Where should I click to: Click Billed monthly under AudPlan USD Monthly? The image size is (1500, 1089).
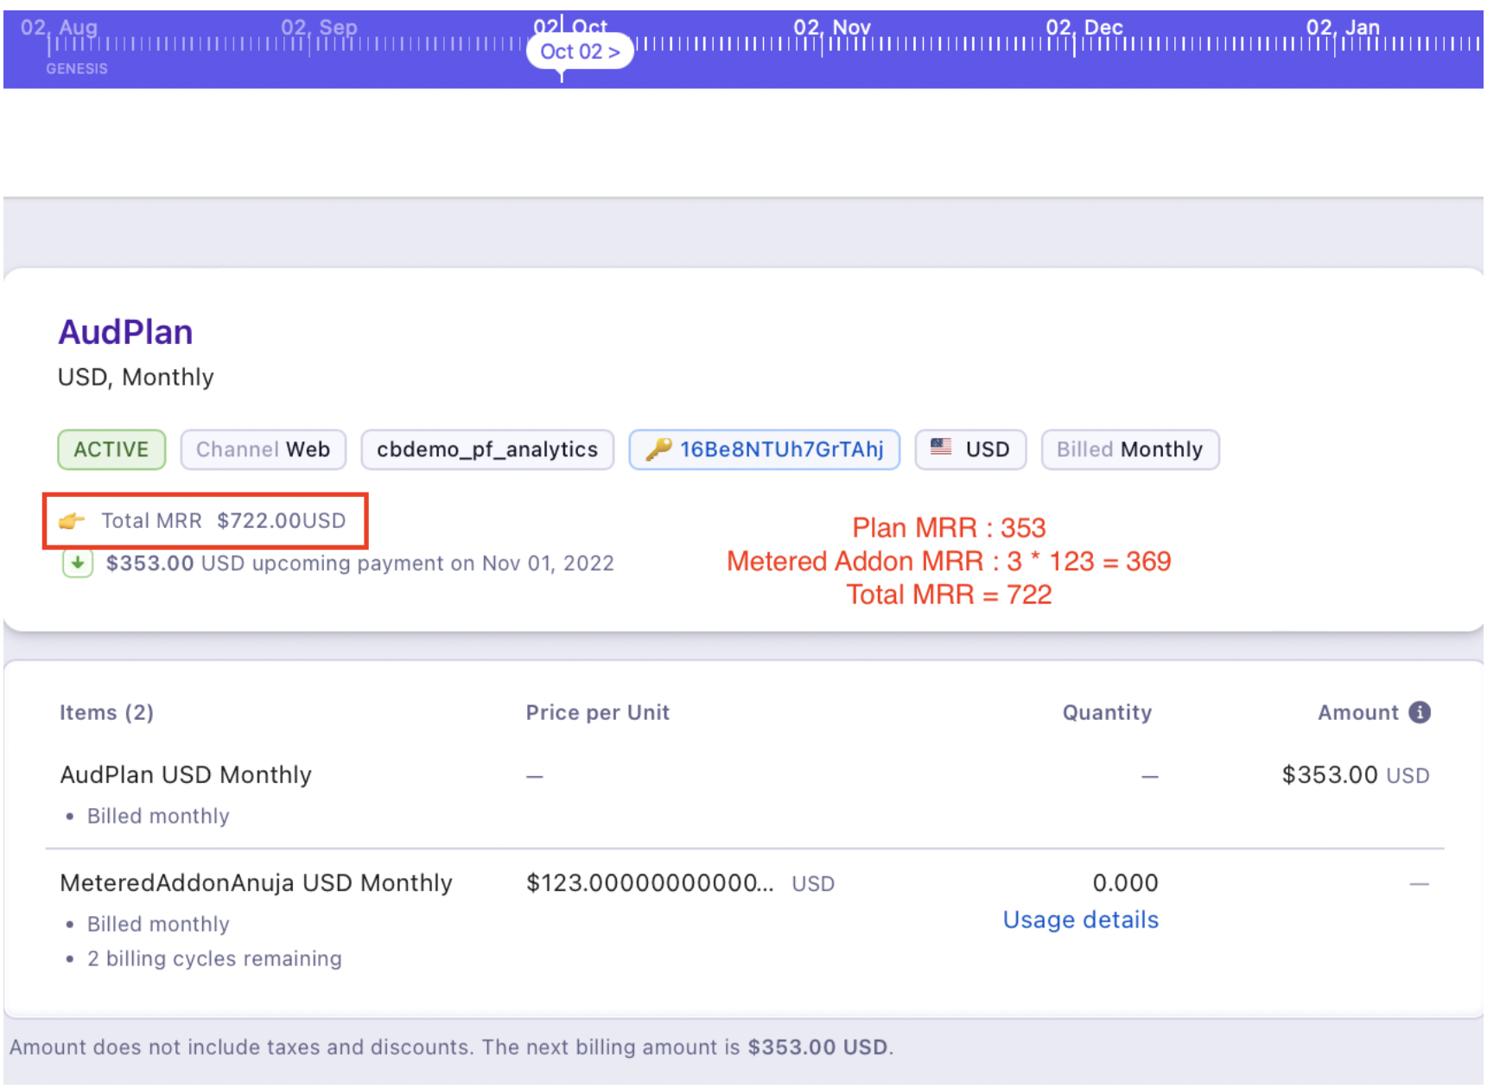pos(158,816)
